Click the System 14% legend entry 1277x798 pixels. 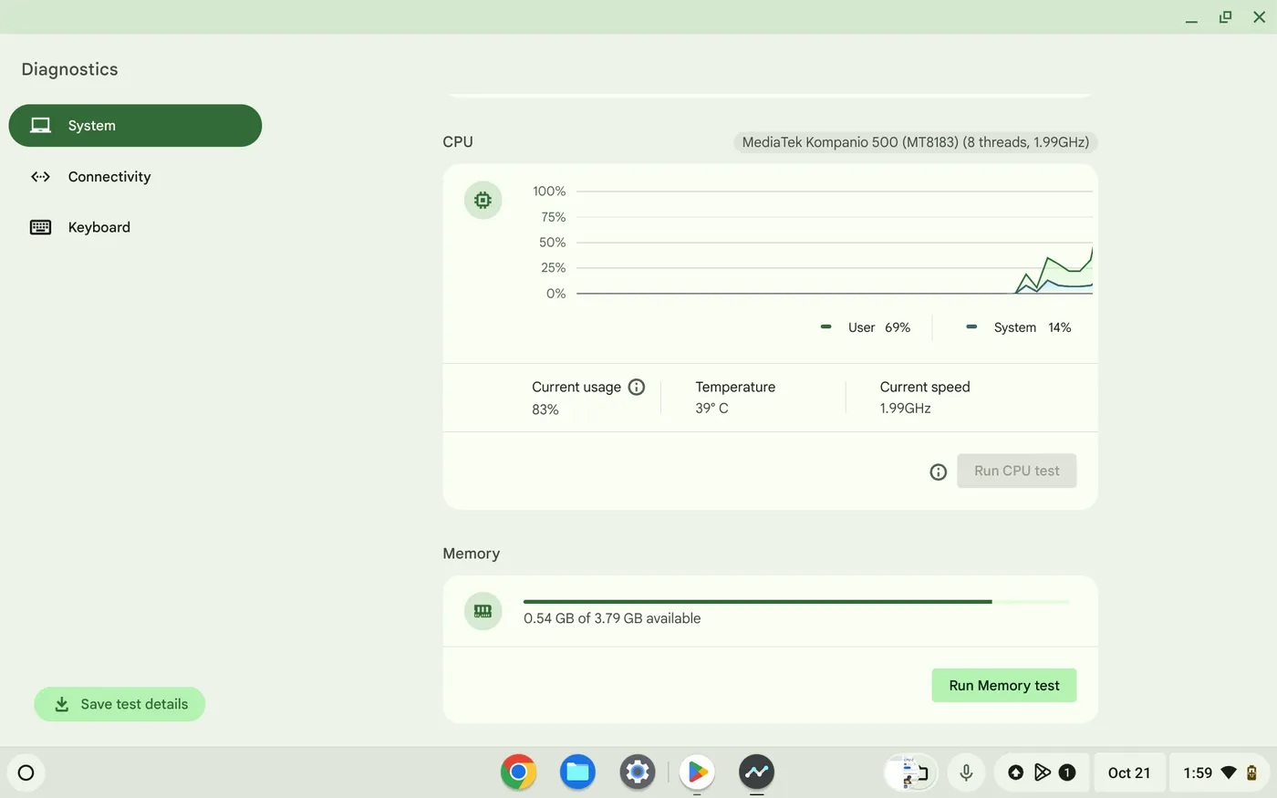(x=1018, y=327)
